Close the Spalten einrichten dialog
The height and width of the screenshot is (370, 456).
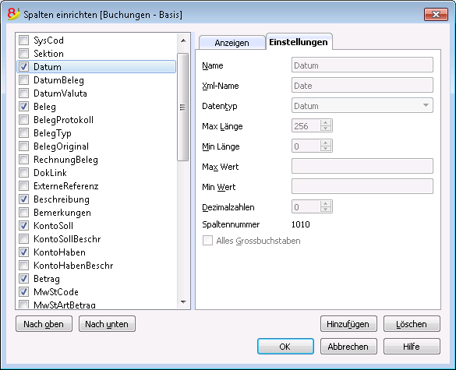(436, 14)
